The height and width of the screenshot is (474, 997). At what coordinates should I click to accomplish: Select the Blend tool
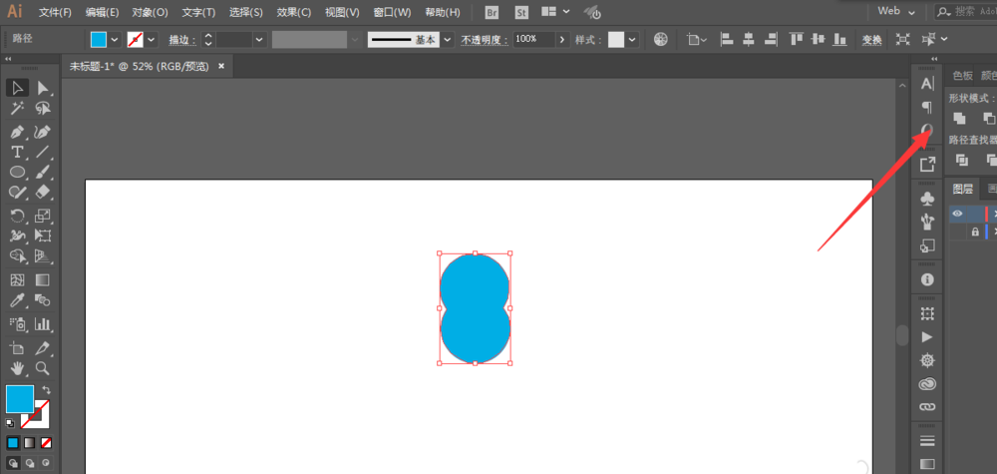click(43, 299)
